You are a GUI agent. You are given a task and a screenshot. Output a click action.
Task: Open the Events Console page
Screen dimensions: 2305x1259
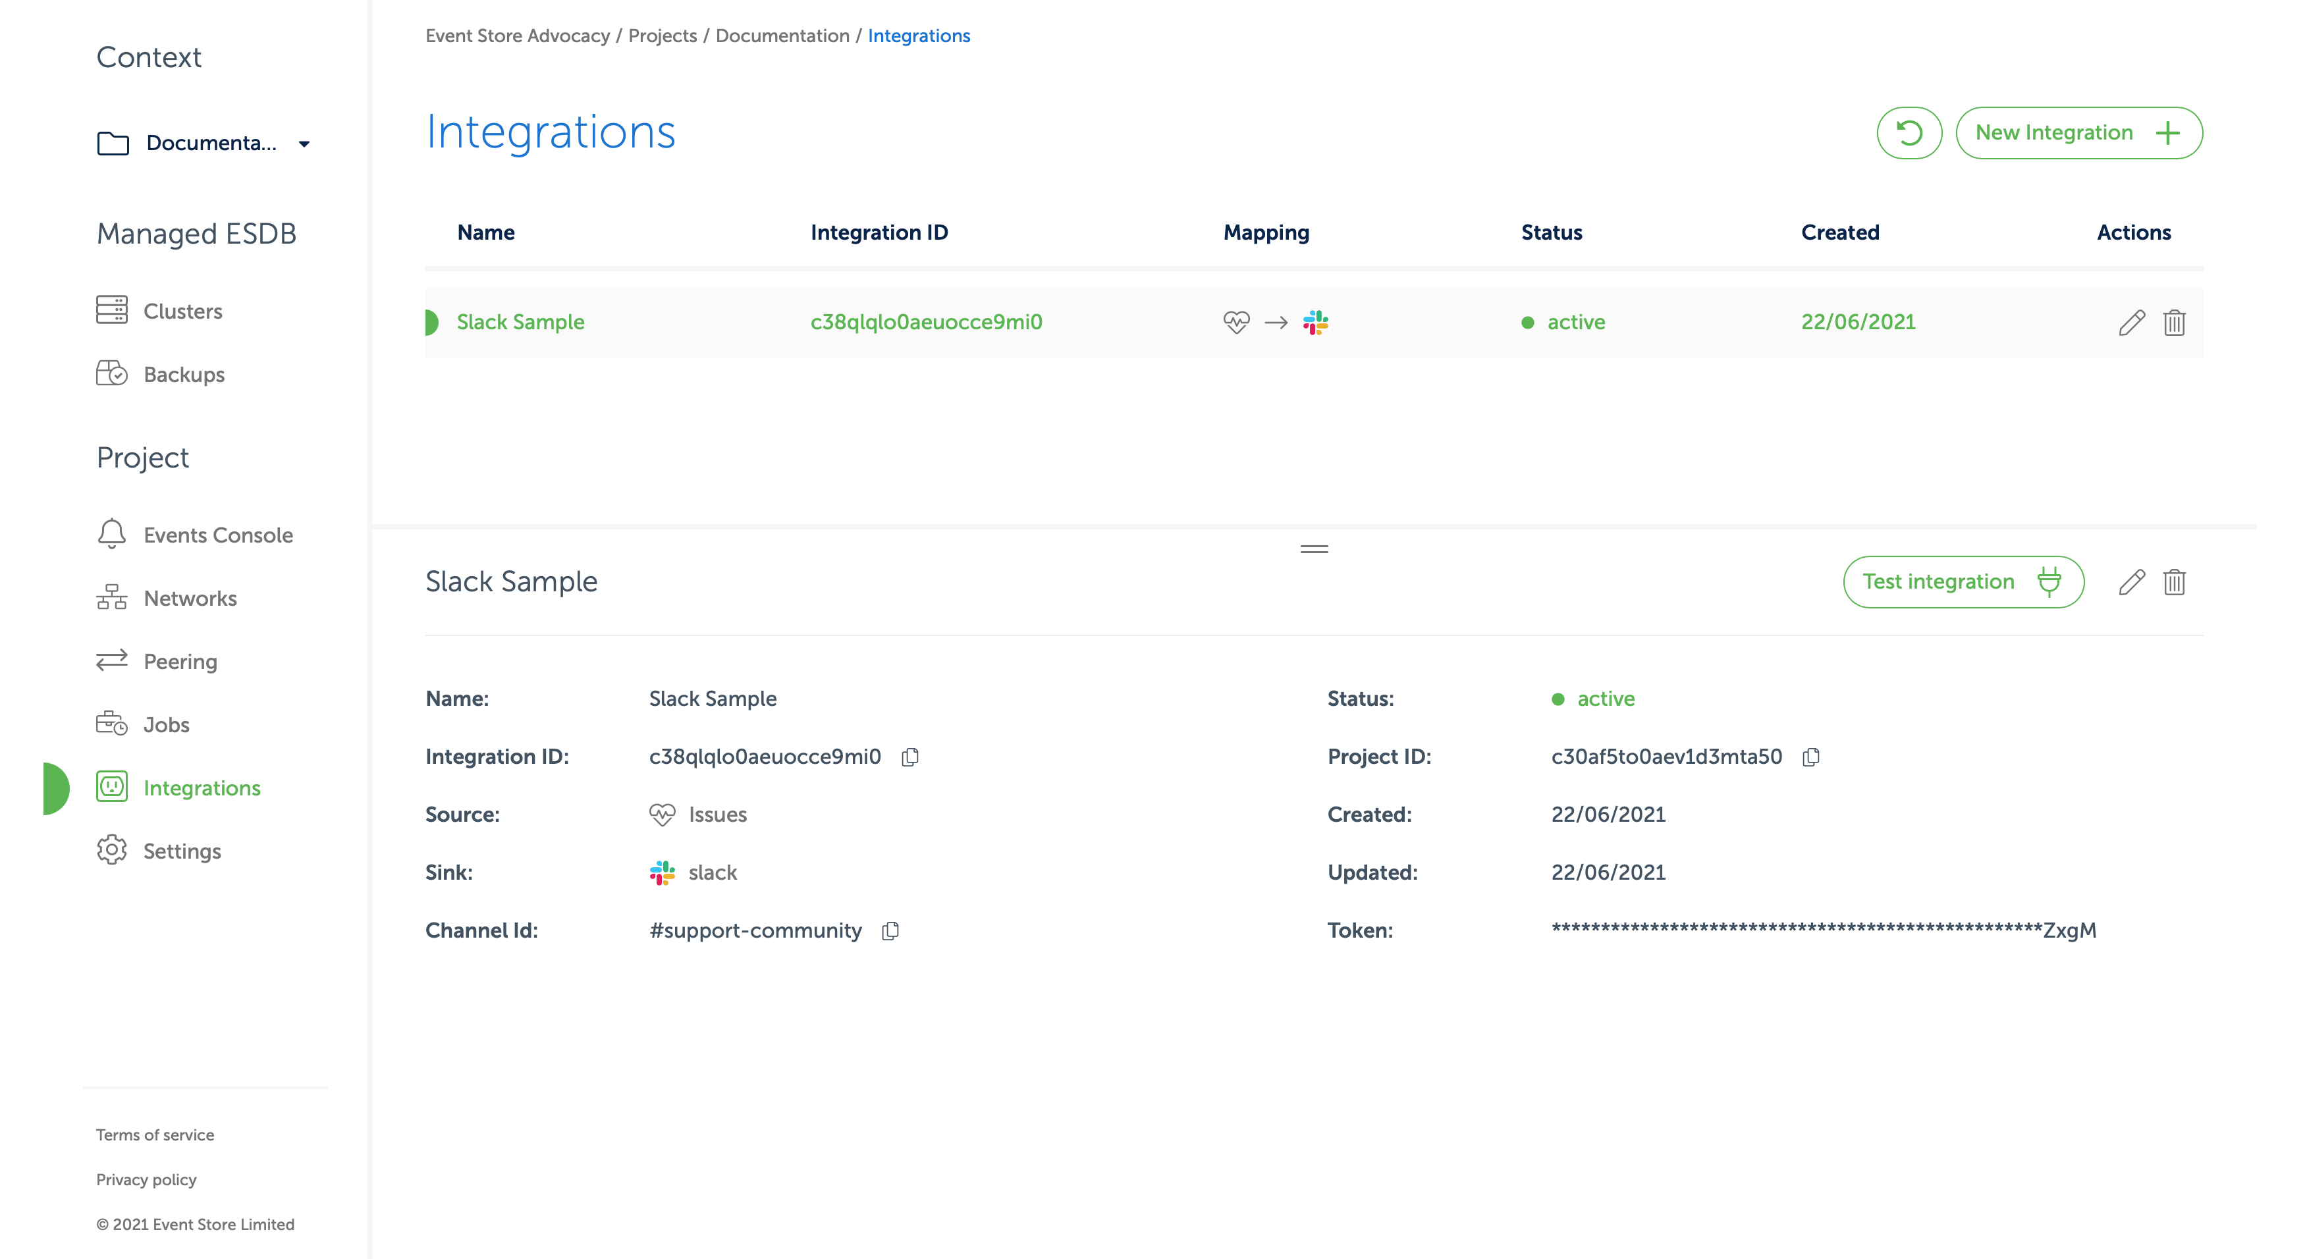click(x=219, y=534)
